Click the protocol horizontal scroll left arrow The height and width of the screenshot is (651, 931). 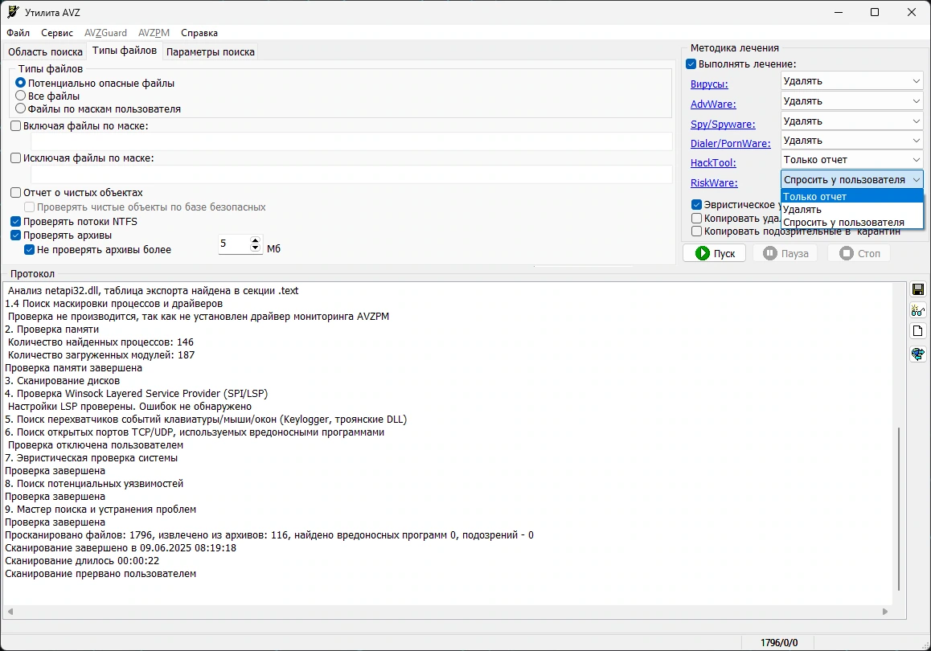click(x=10, y=612)
